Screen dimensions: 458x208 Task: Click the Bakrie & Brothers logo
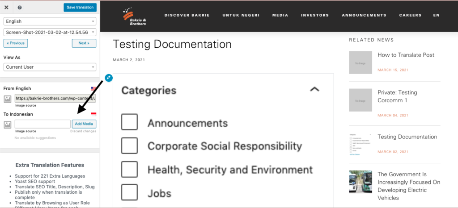[135, 17]
